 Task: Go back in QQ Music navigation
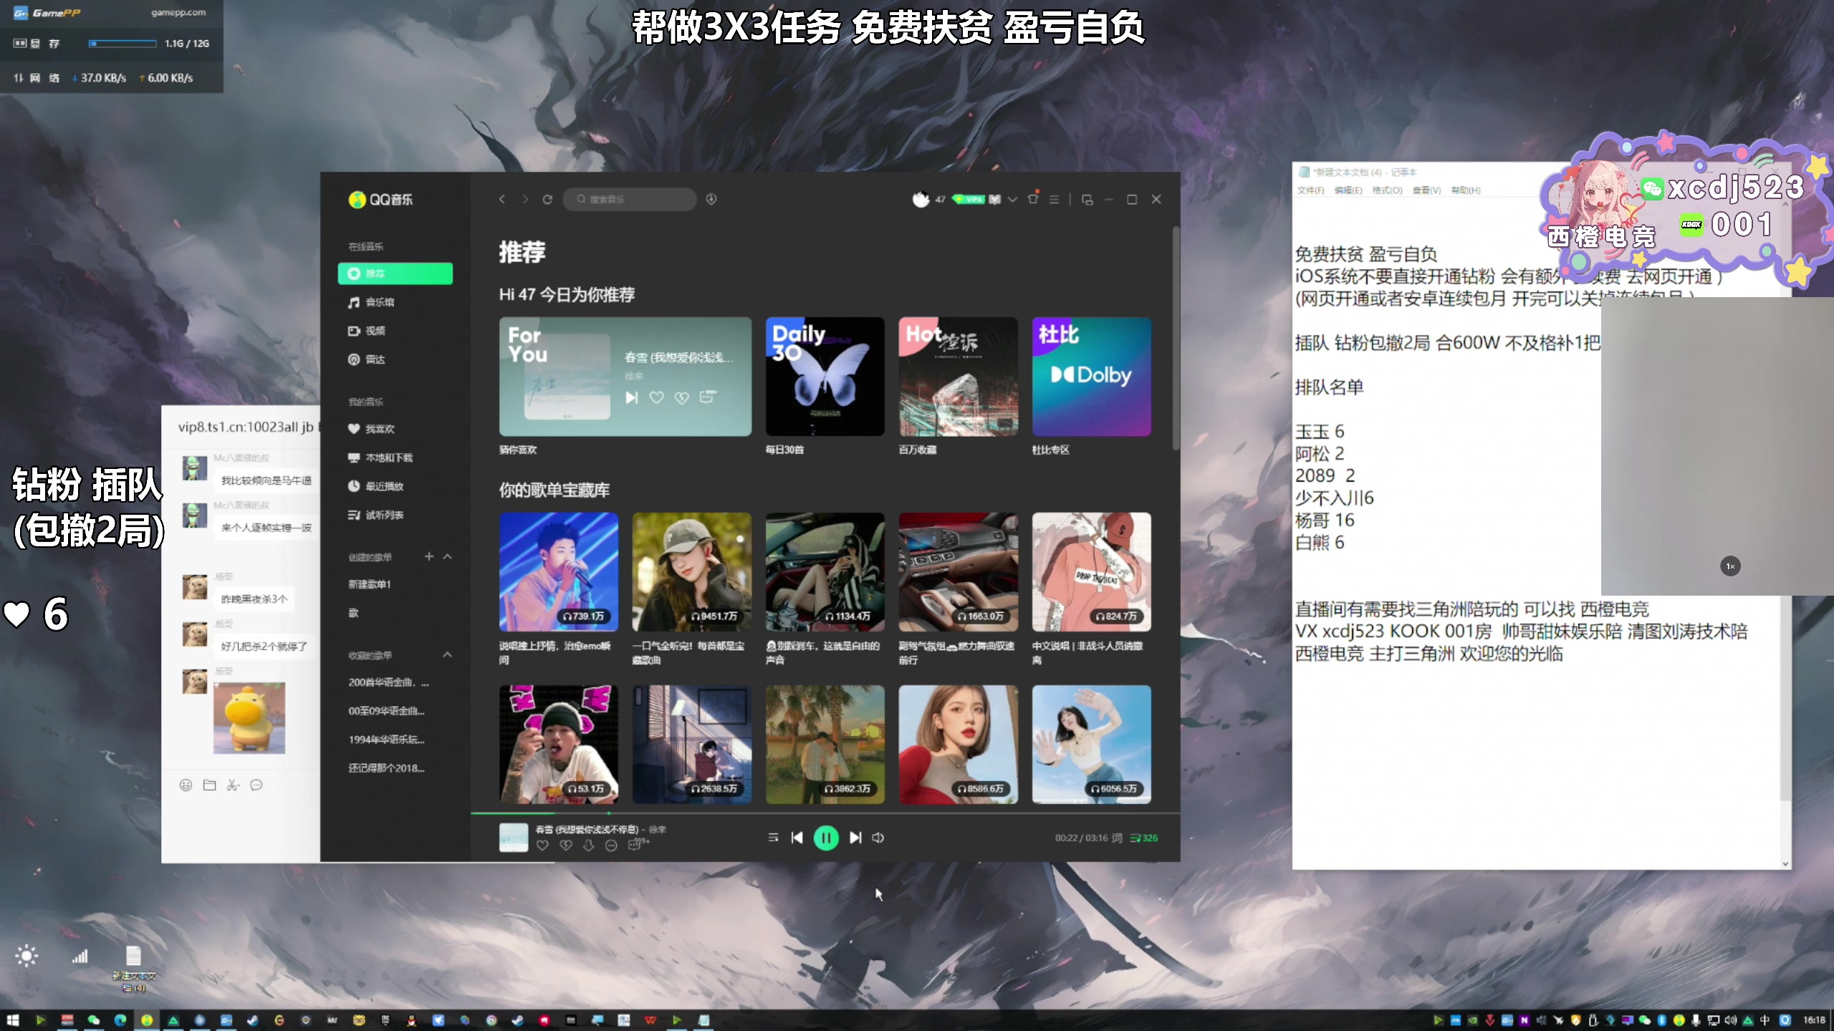[502, 199]
